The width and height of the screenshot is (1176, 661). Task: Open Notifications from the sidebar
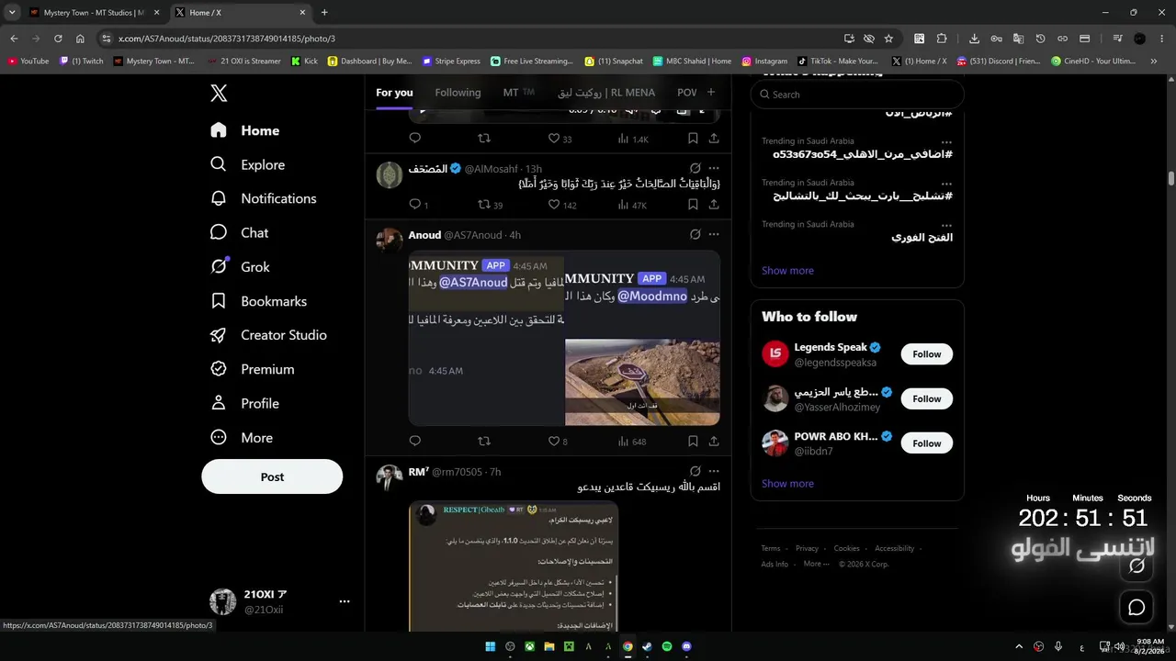(263, 198)
